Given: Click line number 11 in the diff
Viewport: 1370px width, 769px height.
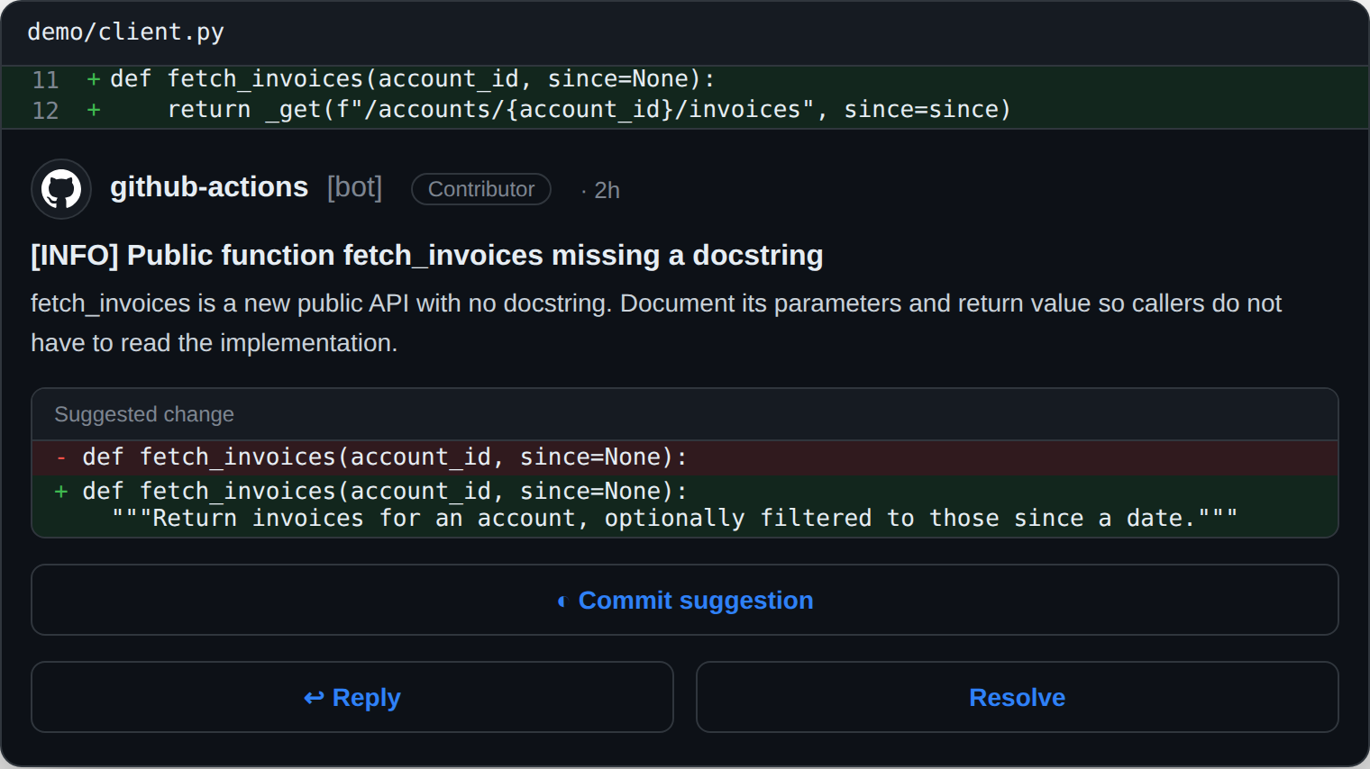Looking at the screenshot, I should click(45, 80).
